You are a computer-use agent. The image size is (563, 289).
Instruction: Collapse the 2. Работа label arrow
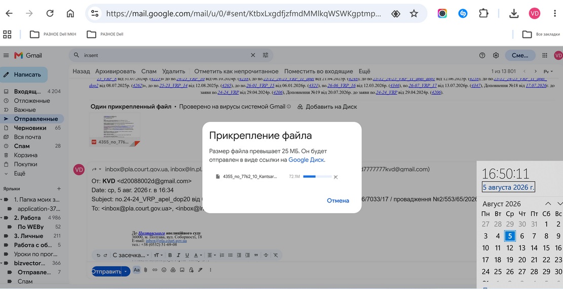(x=2, y=218)
